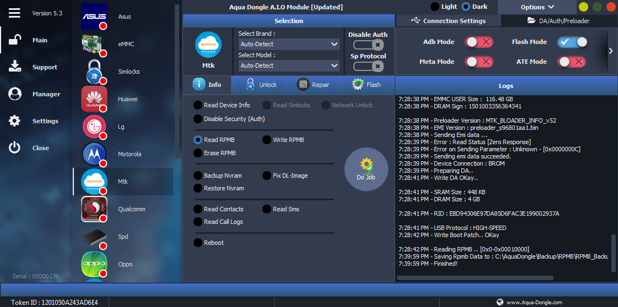Click the globe icon by www.Aqua-Dongle.com
The height and width of the screenshot is (307, 618).
coord(500,302)
